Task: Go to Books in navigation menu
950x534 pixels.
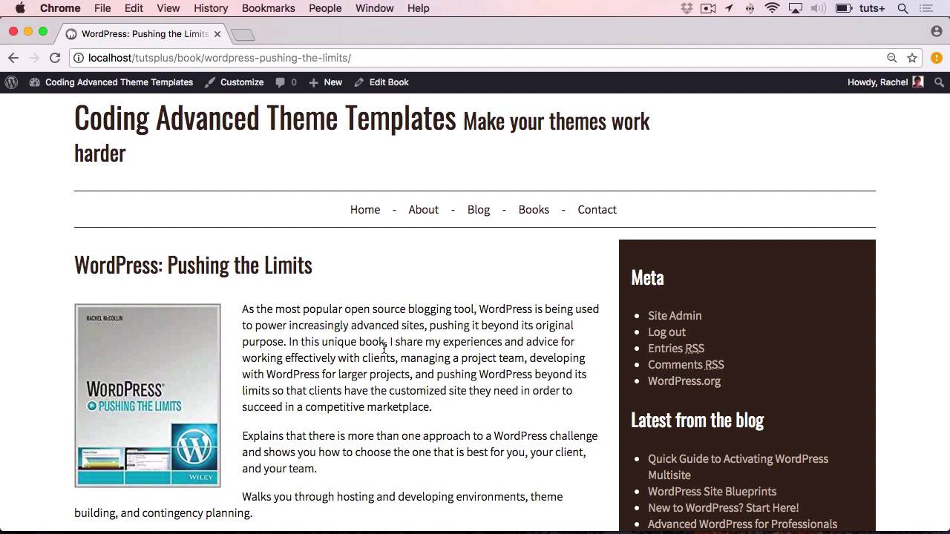Action: click(534, 210)
